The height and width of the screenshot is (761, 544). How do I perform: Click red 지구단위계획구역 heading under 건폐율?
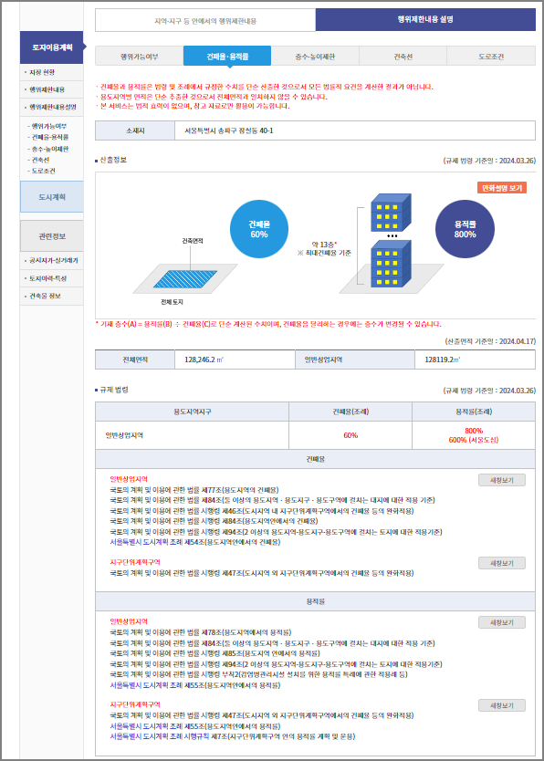135,562
